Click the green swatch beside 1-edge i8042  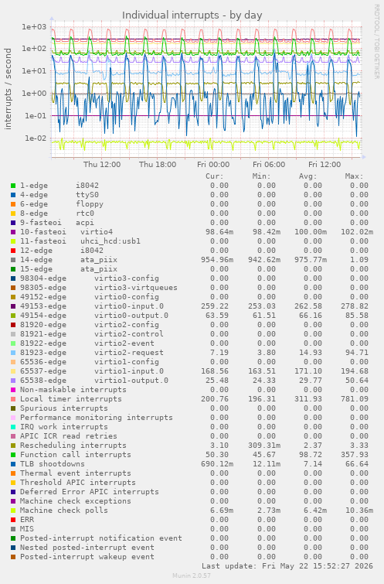13,186
